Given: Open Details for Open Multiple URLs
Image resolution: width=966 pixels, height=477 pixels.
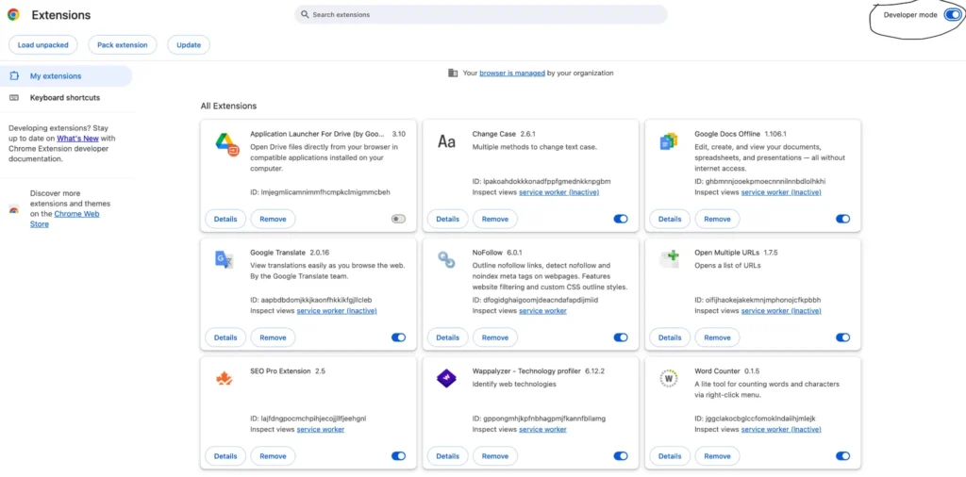Looking at the screenshot, I should (x=670, y=337).
